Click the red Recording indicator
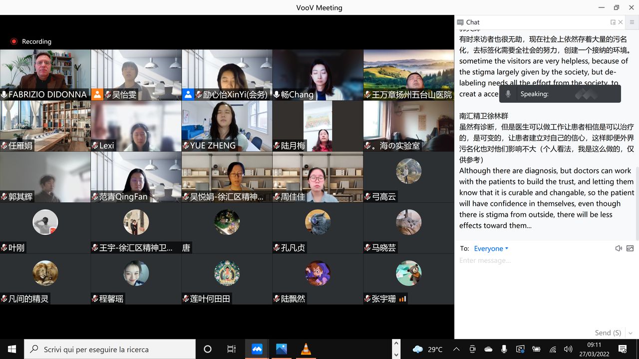Screen dimensions: 639x359 pos(14,41)
